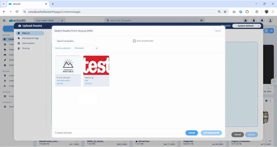Open the user account profile icon
The width and height of the screenshot is (277, 147).
(270, 21)
